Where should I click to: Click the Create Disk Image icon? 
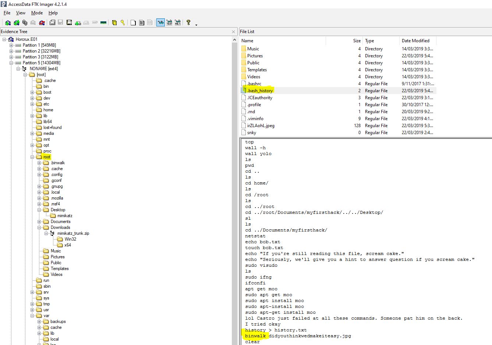pos(52,23)
